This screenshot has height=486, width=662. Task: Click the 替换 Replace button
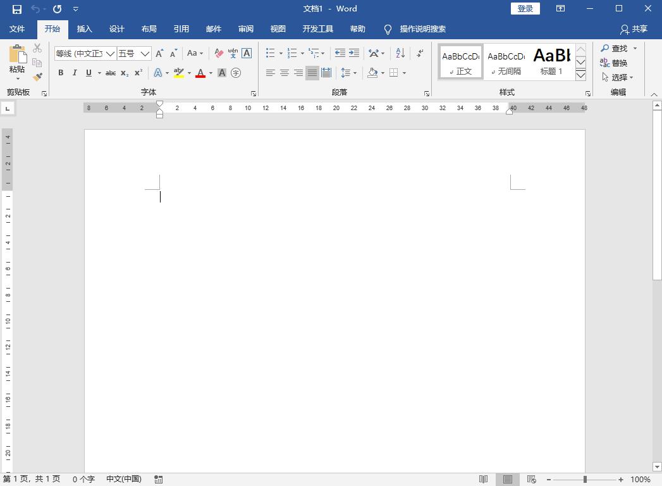click(x=614, y=63)
